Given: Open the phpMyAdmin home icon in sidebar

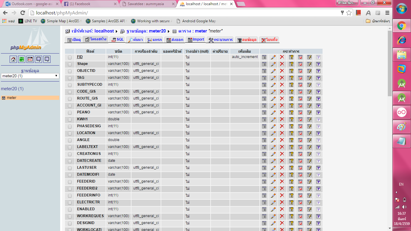Looking at the screenshot, I should tap(13, 59).
